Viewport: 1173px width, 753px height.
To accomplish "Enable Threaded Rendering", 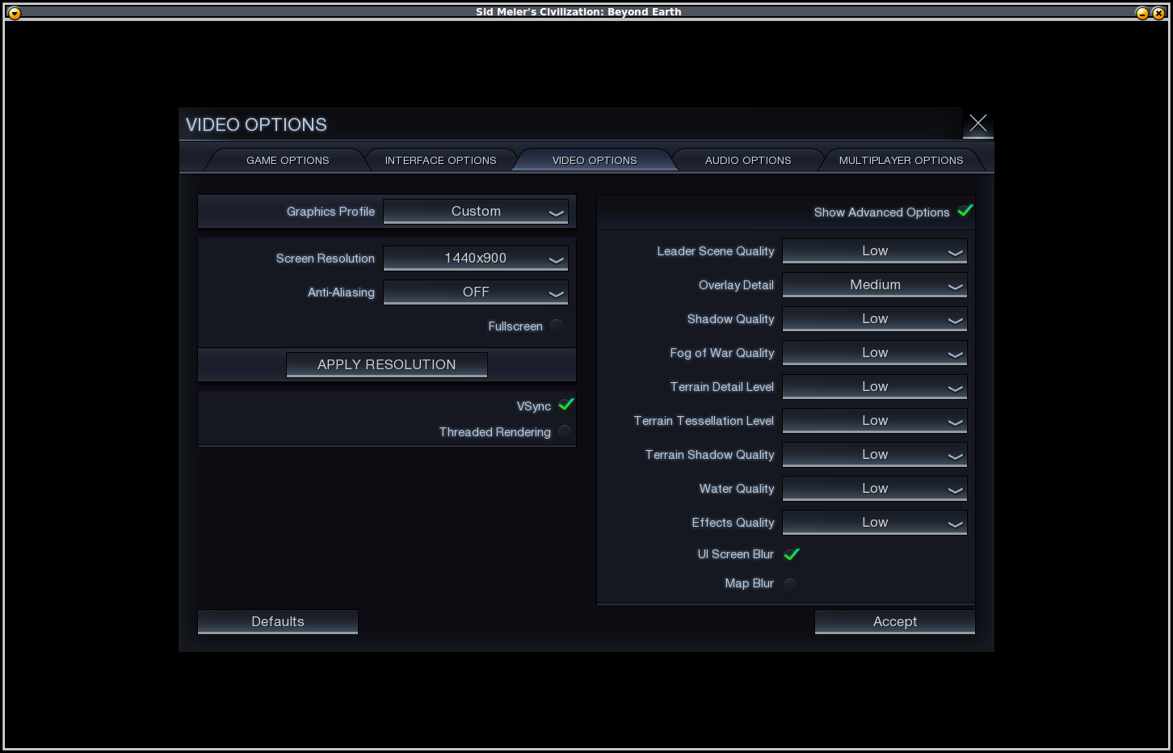I will pos(565,432).
